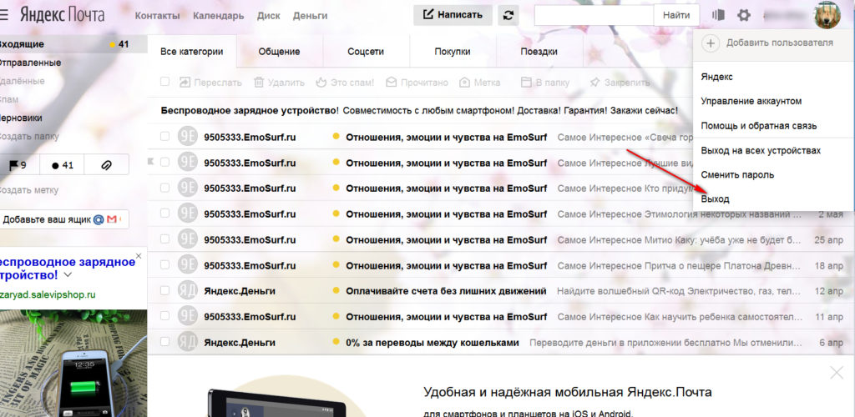Click the mail search input field
This screenshot has height=417, width=855.
pos(594,15)
